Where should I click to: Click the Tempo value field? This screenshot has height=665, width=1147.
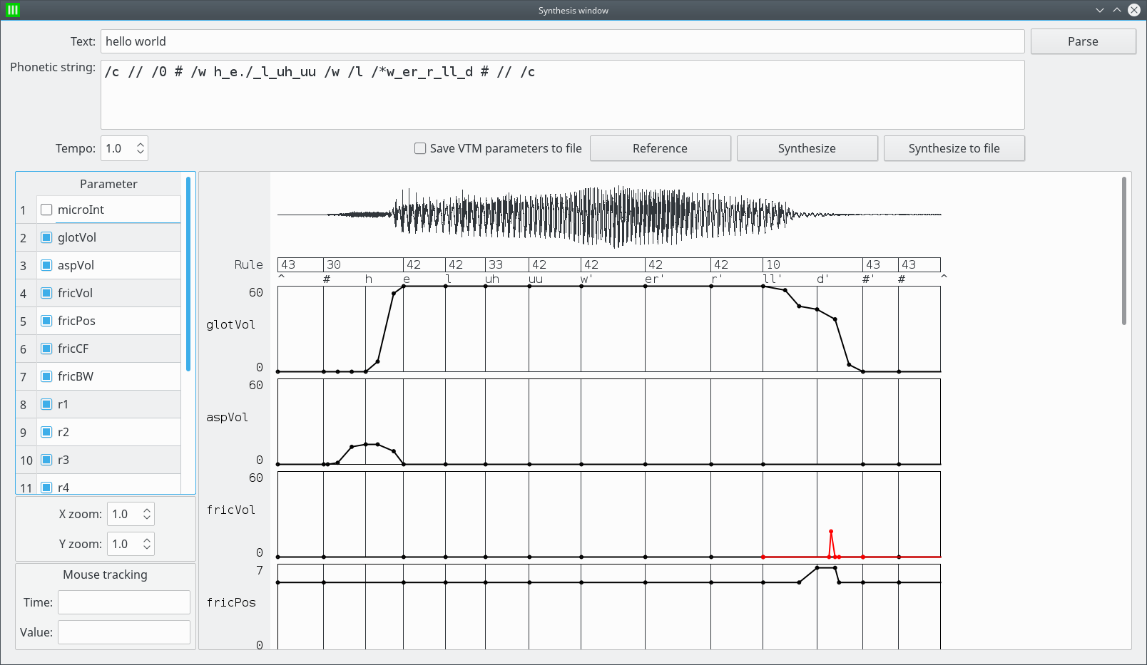118,148
